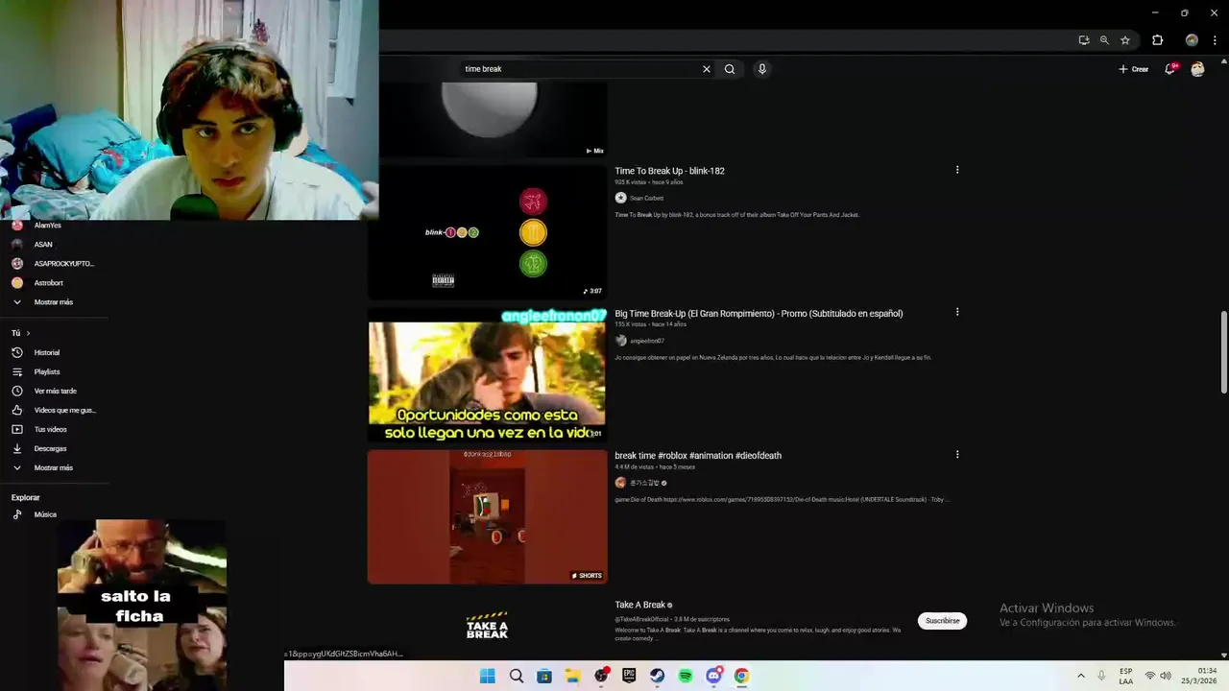Open Chrome extensions puzzle icon
This screenshot has height=691, width=1229.
click(x=1157, y=40)
